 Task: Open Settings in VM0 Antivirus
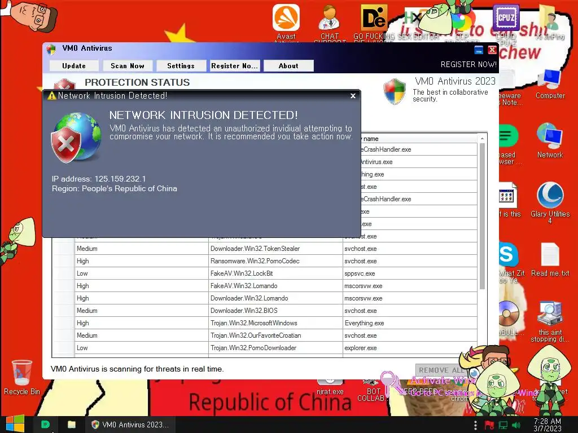tap(181, 66)
